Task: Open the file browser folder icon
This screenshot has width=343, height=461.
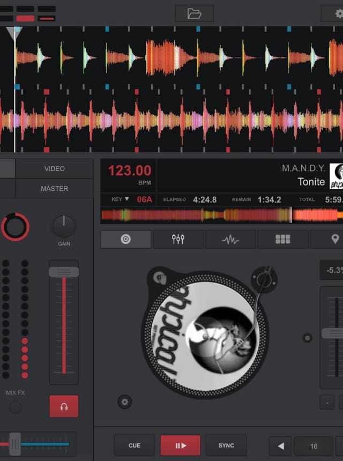Action: 194,13
